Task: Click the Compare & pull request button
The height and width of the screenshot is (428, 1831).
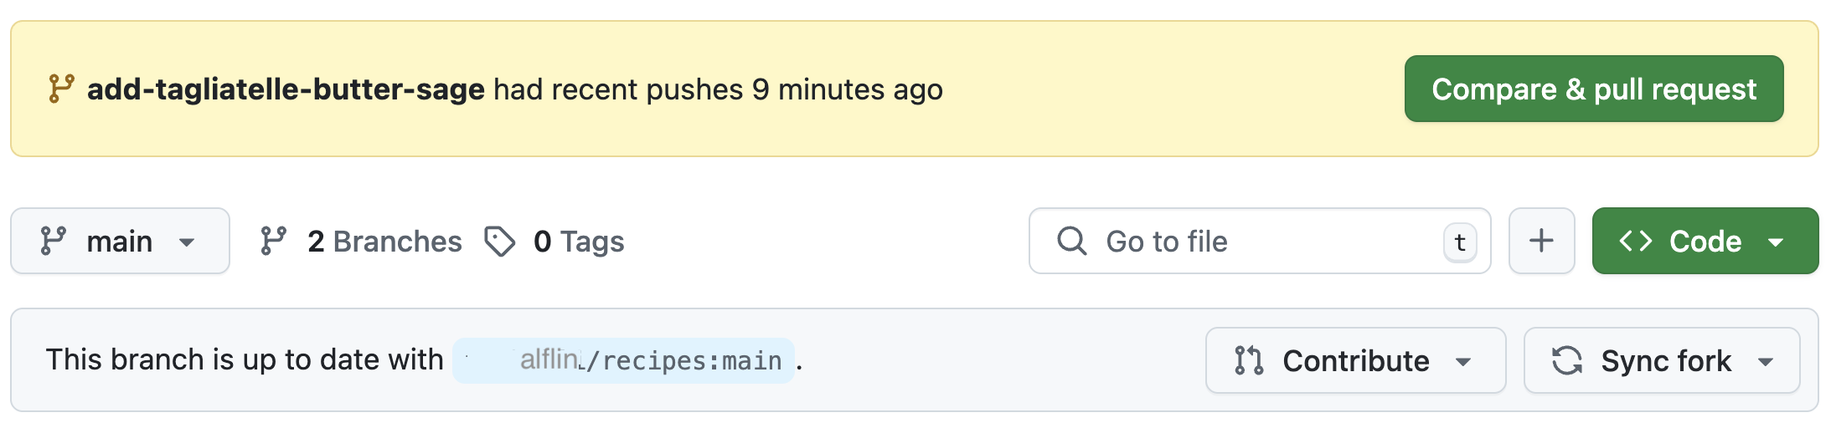Action: point(1593,89)
